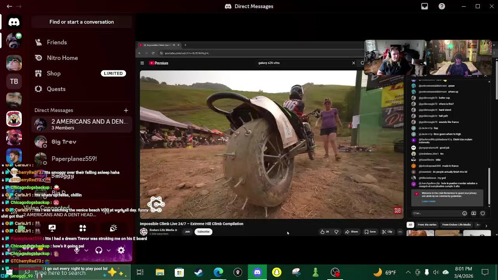Open the YouTube hamburger guide menu

click(x=142, y=63)
